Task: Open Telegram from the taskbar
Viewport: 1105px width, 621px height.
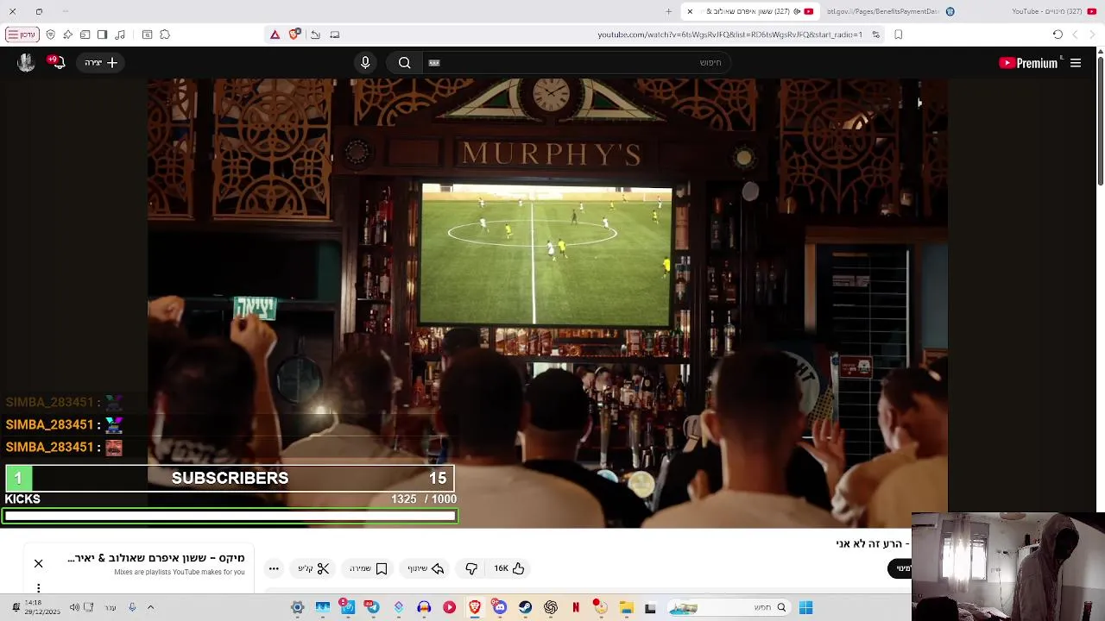Action: point(373,607)
